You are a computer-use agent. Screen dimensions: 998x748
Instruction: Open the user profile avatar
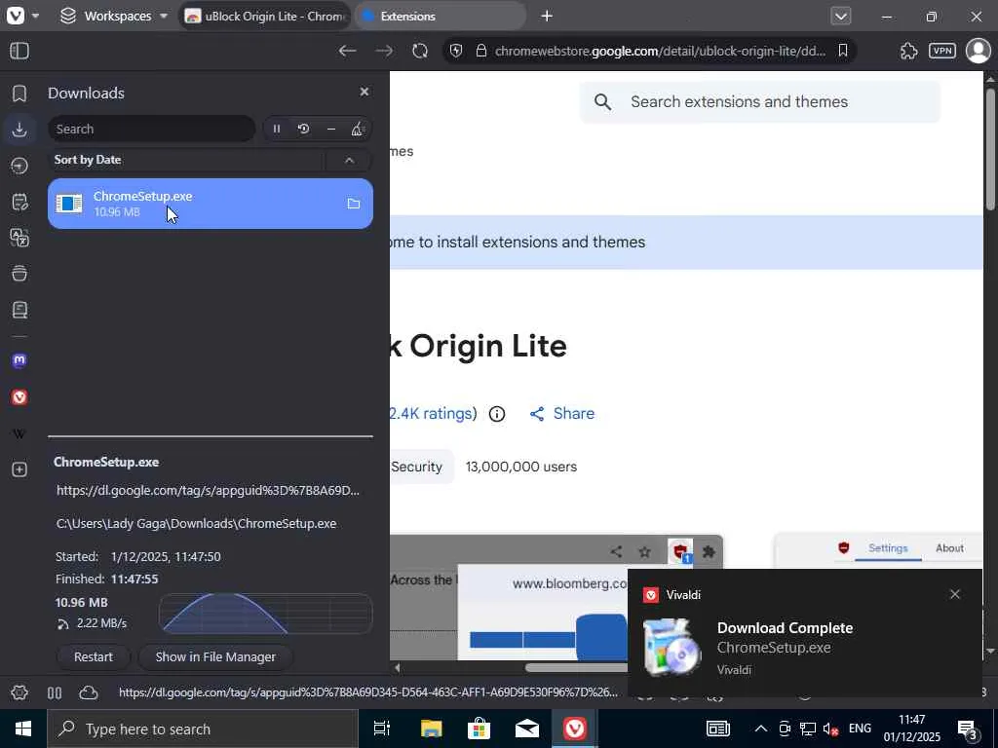point(979,51)
